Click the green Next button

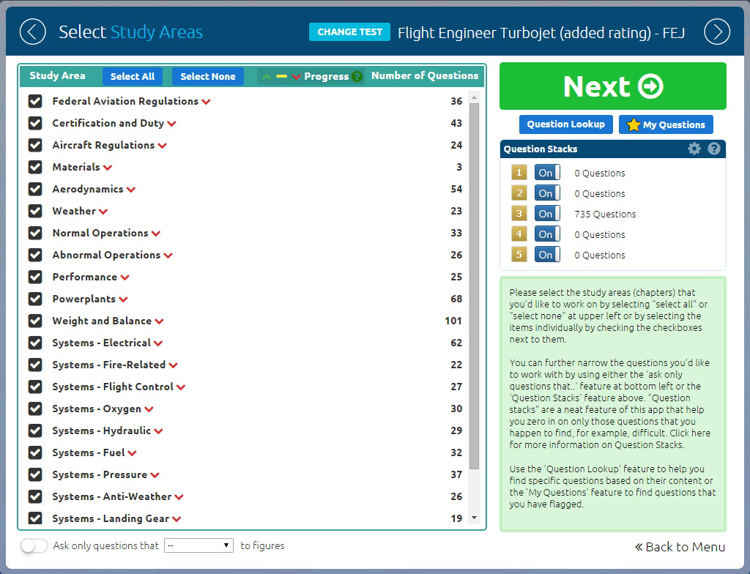[613, 86]
